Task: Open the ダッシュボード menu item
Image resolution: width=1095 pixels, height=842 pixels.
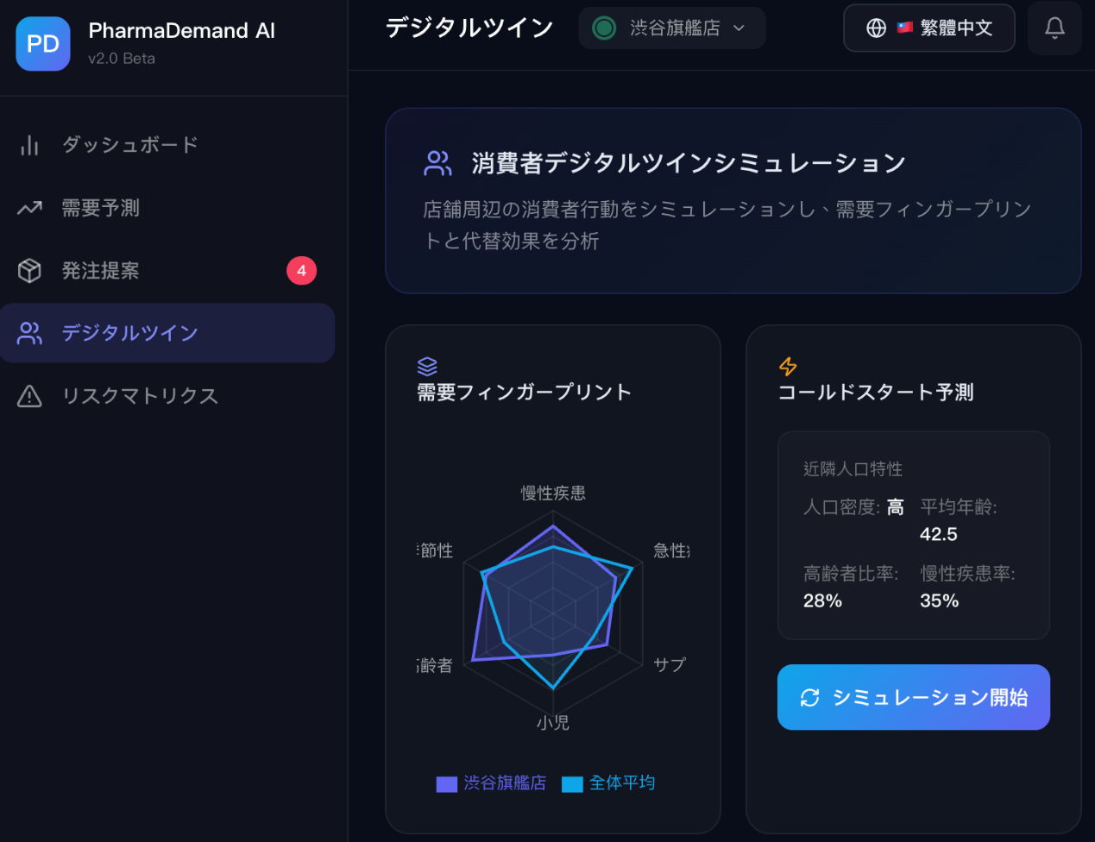Action: tap(167, 145)
